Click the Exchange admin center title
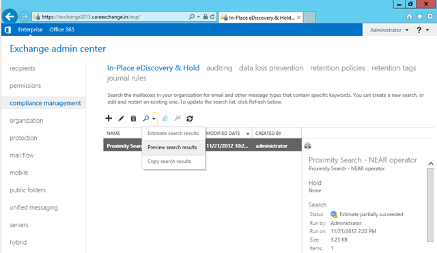 click(58, 48)
